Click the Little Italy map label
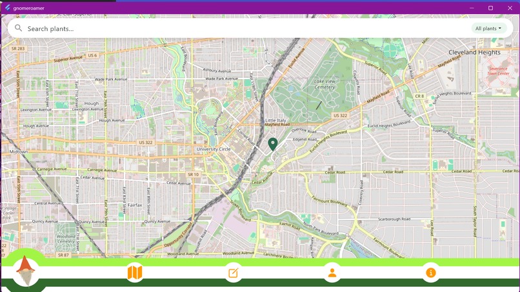Image resolution: width=520 pixels, height=292 pixels. coord(275,120)
